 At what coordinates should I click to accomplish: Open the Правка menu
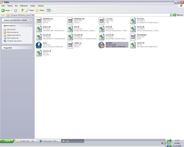[x=10, y=6]
